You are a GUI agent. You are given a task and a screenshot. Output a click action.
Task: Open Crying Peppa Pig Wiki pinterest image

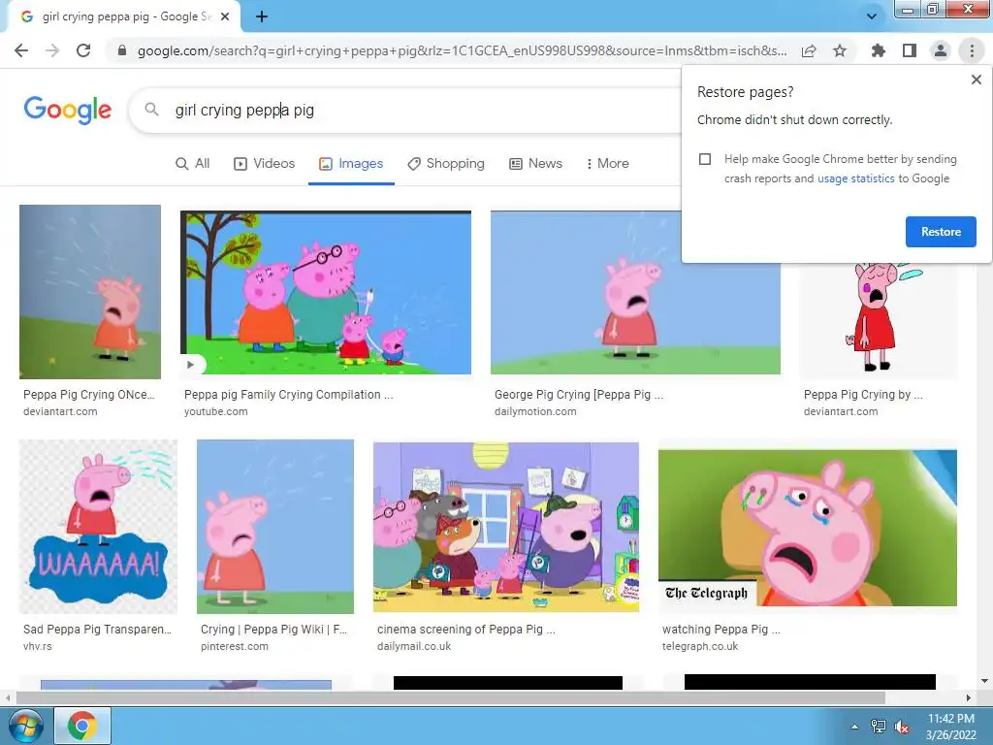(275, 527)
